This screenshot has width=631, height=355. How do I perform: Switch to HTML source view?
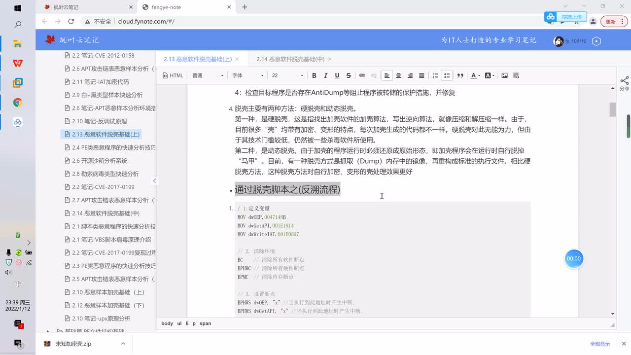173,75
